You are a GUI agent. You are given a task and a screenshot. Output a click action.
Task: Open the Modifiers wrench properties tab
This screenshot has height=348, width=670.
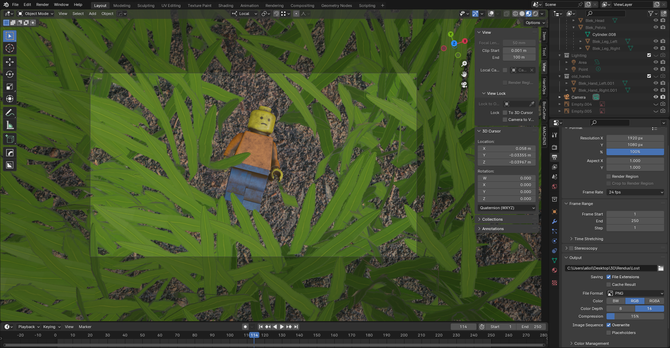[554, 221]
